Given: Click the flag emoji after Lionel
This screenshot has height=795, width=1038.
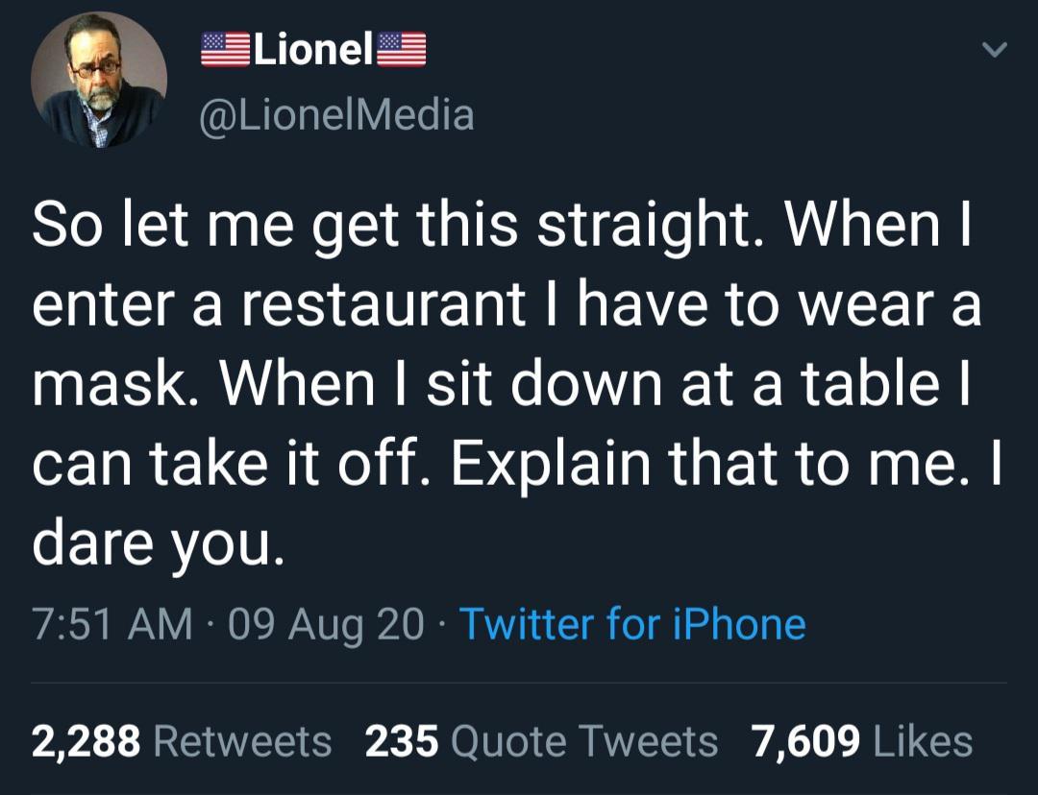Looking at the screenshot, I should (x=401, y=50).
